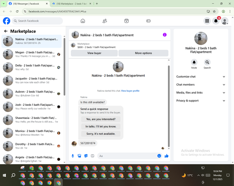Open the Jacquelin conversation in the list

(31, 81)
